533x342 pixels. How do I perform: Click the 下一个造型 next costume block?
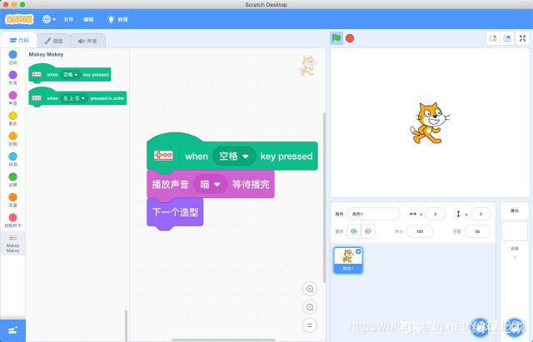pyautogui.click(x=175, y=212)
